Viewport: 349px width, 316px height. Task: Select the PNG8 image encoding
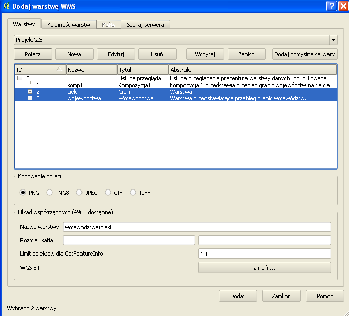pyautogui.click(x=49, y=193)
